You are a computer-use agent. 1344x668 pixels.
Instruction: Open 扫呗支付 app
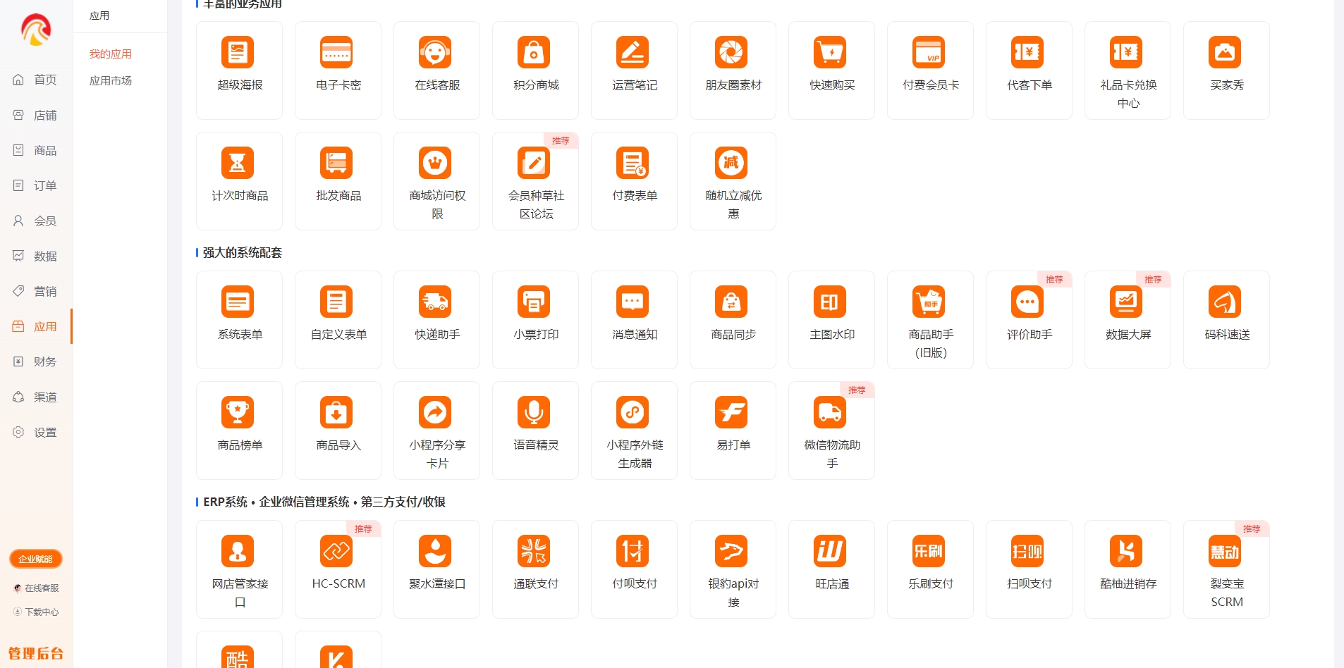(x=1029, y=569)
